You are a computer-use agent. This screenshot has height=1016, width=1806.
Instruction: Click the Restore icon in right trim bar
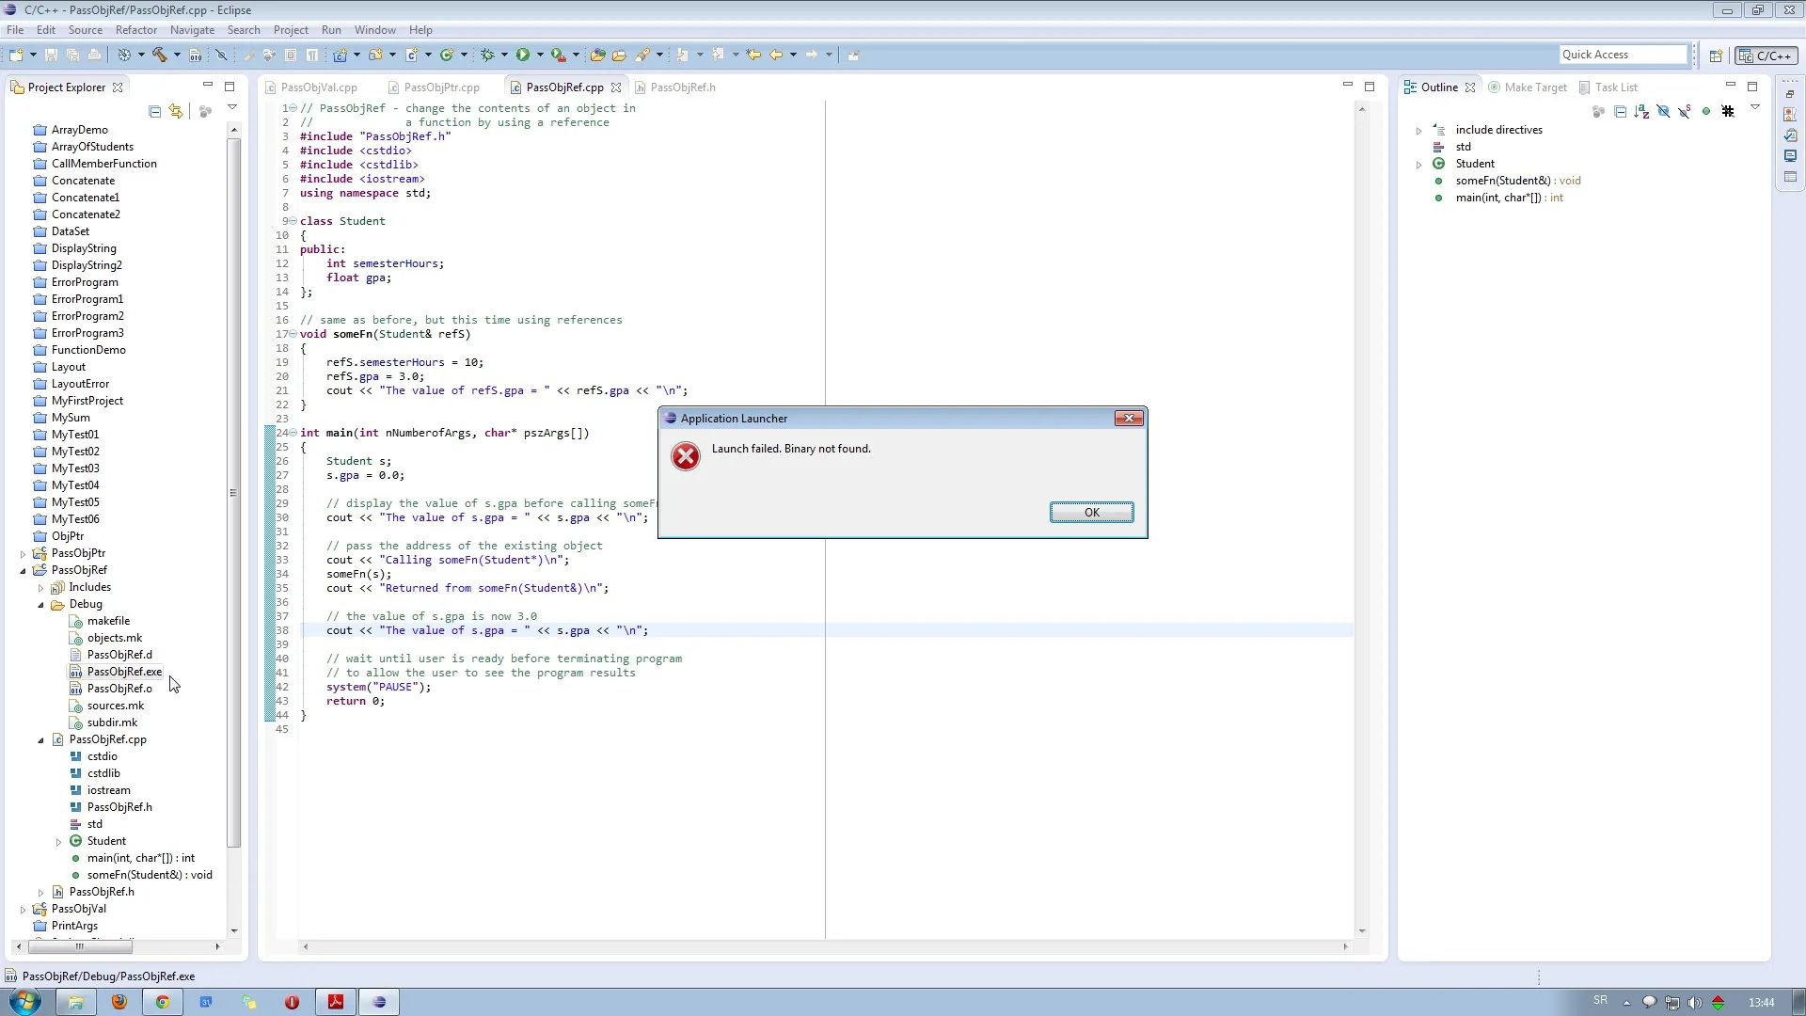[x=1790, y=94]
